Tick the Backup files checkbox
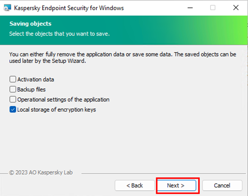 [13, 89]
